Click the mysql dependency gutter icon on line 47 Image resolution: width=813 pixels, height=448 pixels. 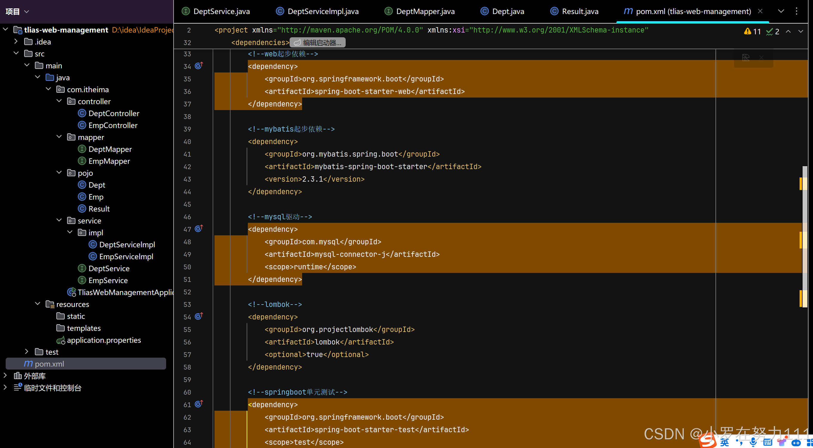[199, 228]
